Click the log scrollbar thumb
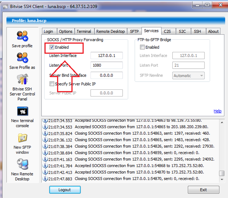This screenshot has height=198, width=228. (x=222, y=173)
